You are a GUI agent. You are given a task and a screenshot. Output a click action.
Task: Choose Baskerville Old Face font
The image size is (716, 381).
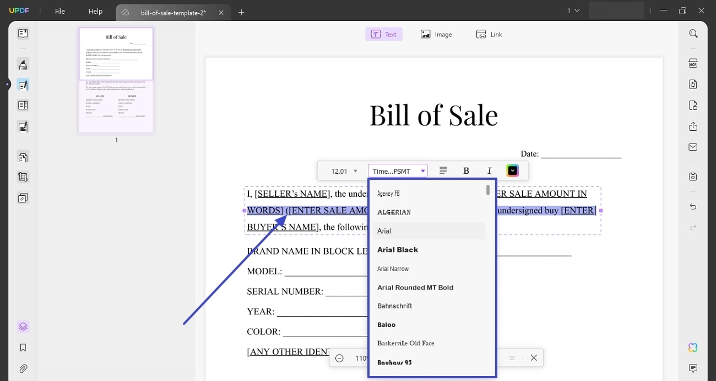coord(428,343)
